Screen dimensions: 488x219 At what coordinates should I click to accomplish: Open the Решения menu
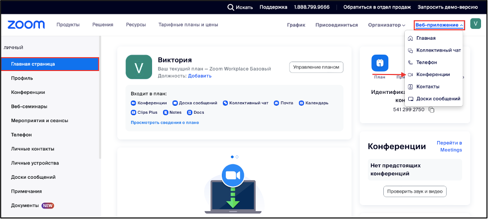tap(103, 25)
